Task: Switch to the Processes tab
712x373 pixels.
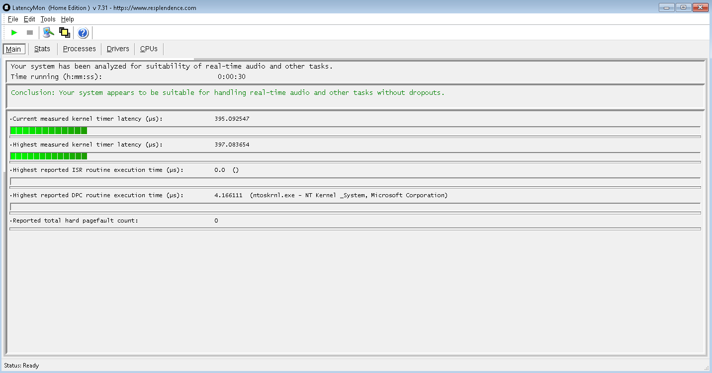Action: (79, 49)
